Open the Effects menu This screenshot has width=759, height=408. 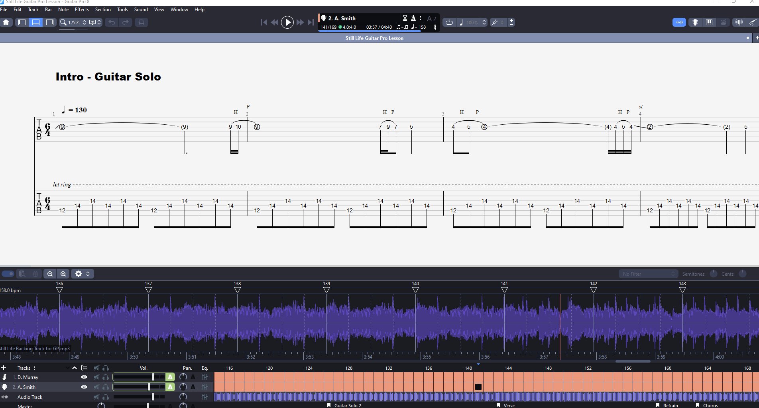[x=82, y=10]
